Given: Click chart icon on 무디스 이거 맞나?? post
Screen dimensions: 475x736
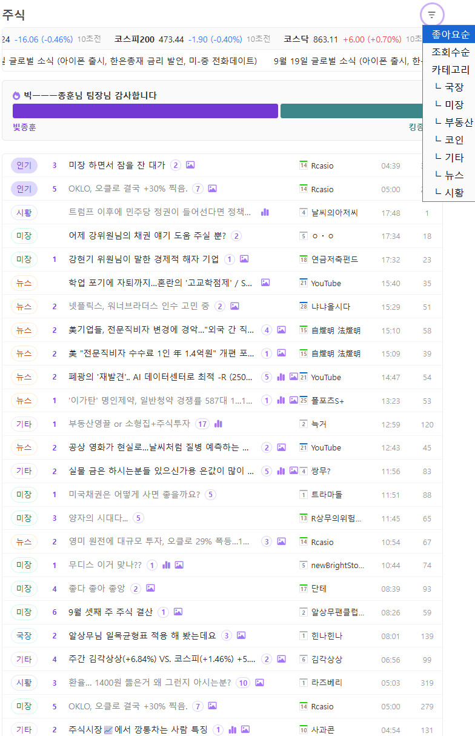Looking at the screenshot, I should tap(167, 565).
